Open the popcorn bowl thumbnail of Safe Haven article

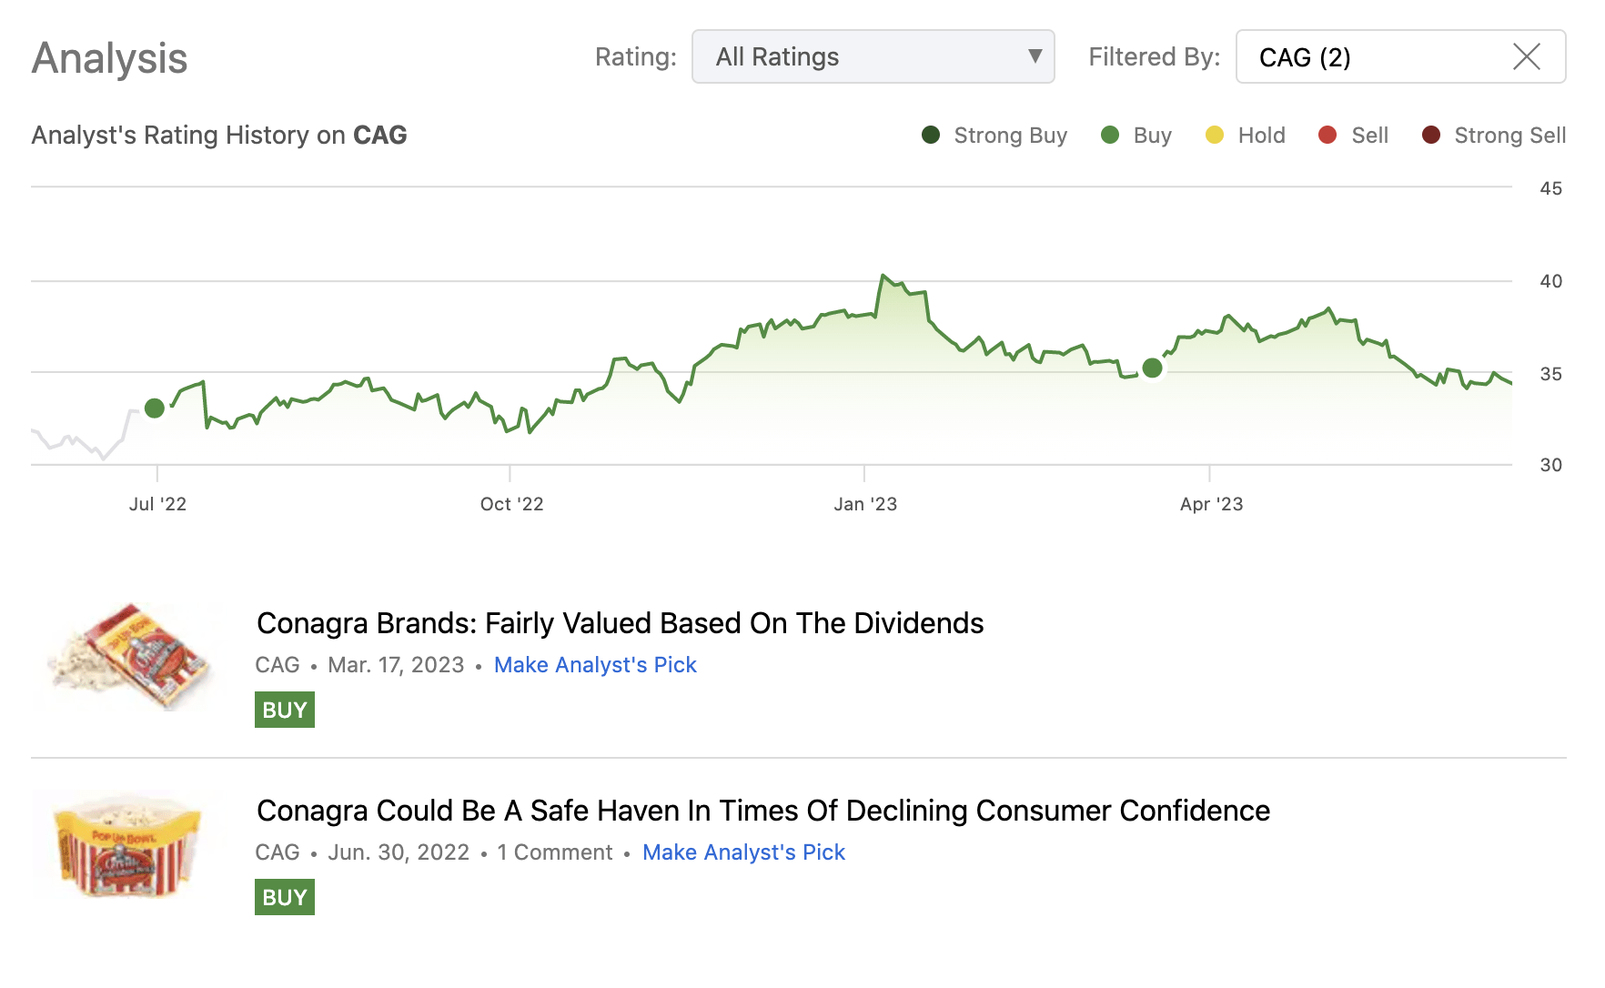[x=126, y=845]
